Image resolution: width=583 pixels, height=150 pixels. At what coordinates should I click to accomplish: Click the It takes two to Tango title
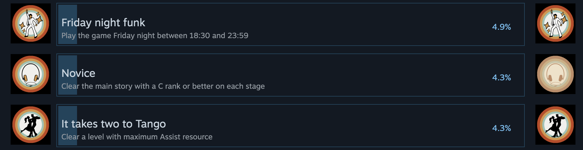[x=113, y=124]
